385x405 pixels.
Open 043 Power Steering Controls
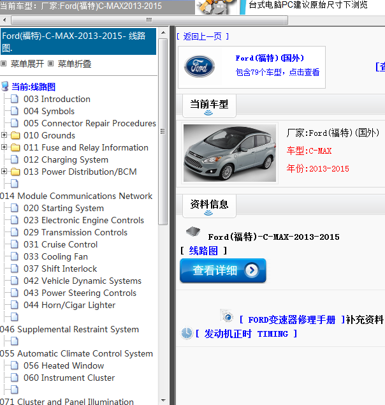pyautogui.click(x=80, y=293)
